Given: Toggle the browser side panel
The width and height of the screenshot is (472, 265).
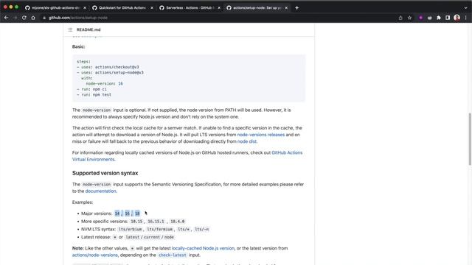Looking at the screenshot, I should click(448, 18).
